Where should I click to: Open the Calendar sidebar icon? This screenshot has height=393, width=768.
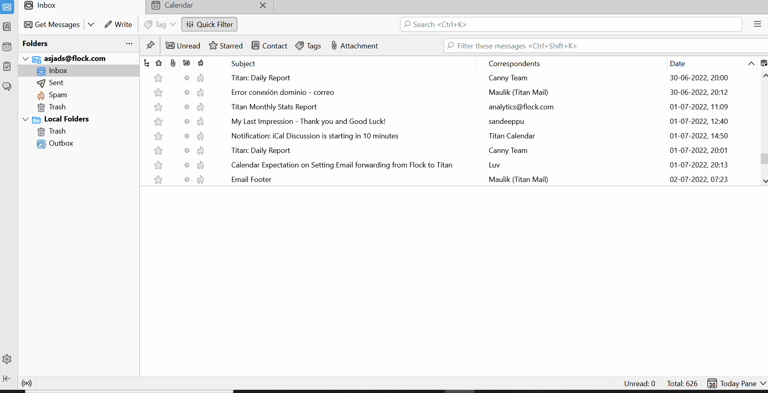[7, 47]
